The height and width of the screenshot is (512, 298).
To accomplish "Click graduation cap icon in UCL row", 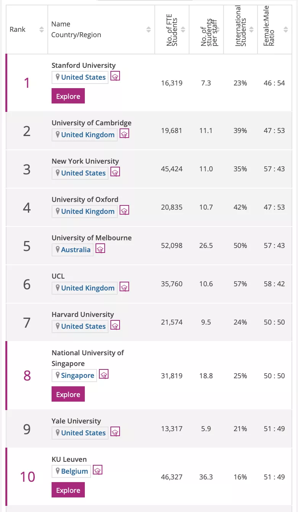I will click(124, 287).
